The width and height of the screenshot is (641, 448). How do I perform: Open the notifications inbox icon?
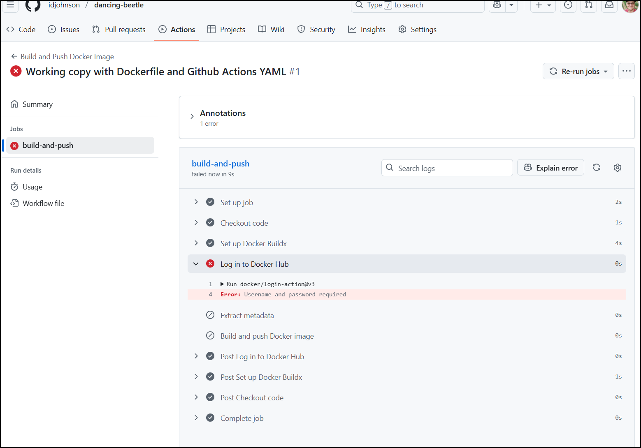[x=609, y=5]
